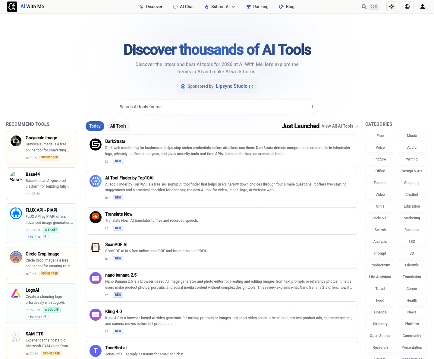Click the AI With Me logo icon
The image size is (434, 359).
(x=12, y=7)
